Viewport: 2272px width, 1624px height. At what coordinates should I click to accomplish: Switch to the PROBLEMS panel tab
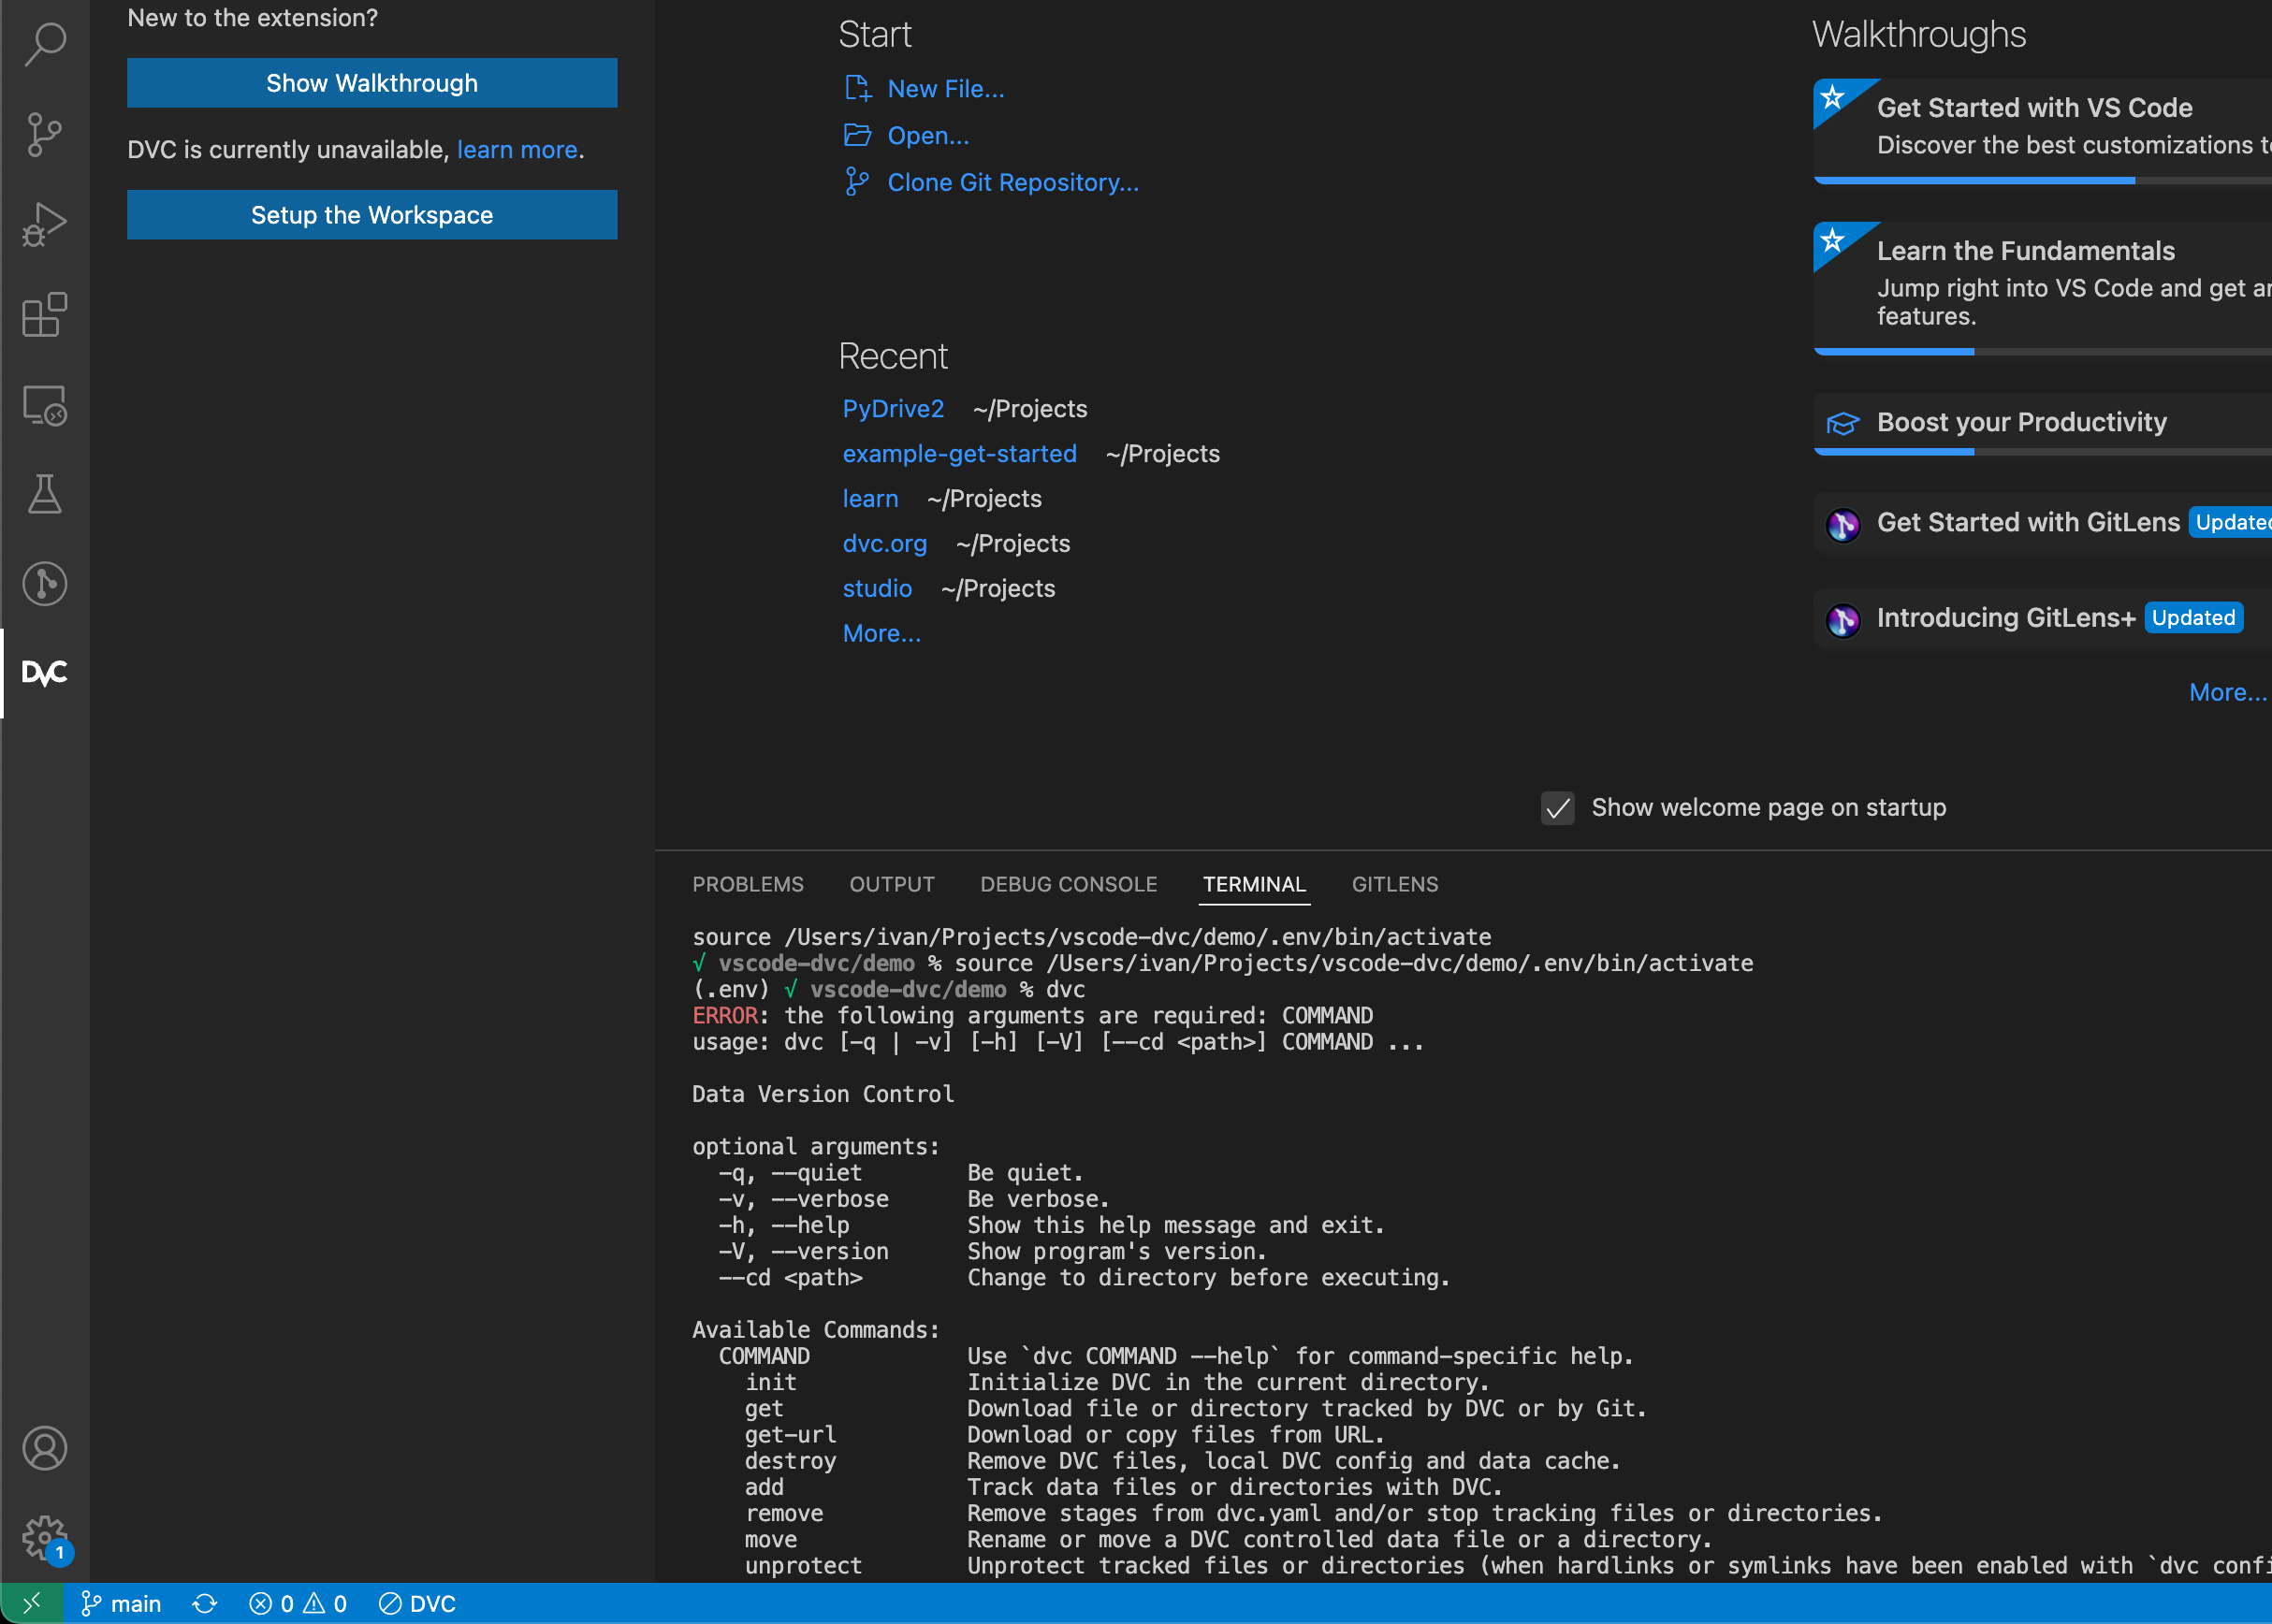point(748,884)
